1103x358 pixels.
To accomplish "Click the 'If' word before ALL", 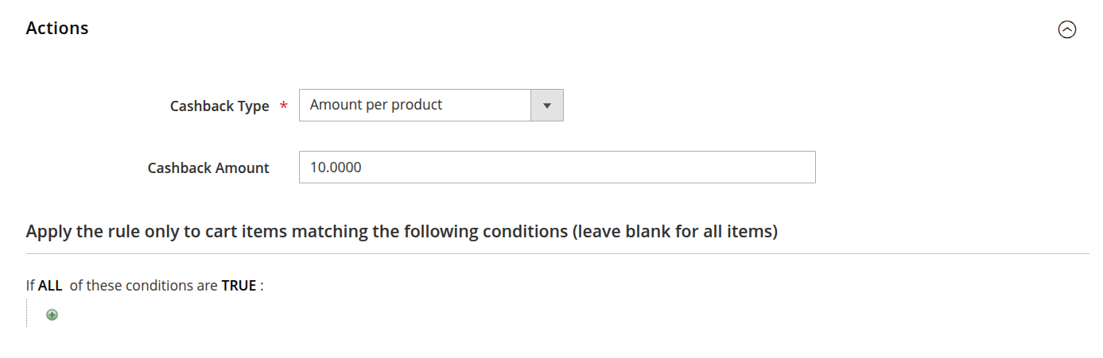I will click(31, 286).
